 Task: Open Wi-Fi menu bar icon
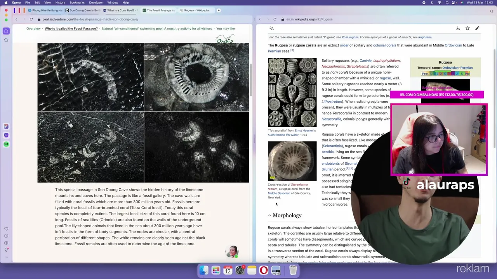[x=440, y=2]
